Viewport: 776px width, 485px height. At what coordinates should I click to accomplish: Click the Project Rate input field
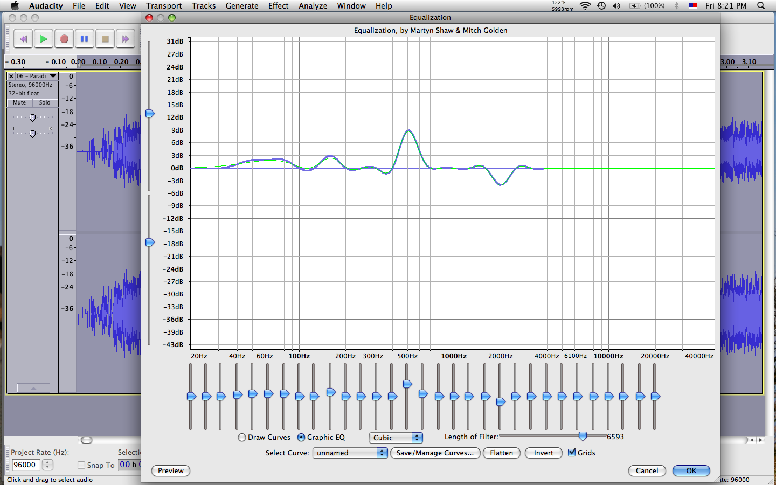tap(26, 465)
